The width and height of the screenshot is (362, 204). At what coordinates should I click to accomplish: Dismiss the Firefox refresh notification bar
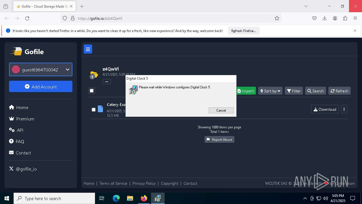355,31
